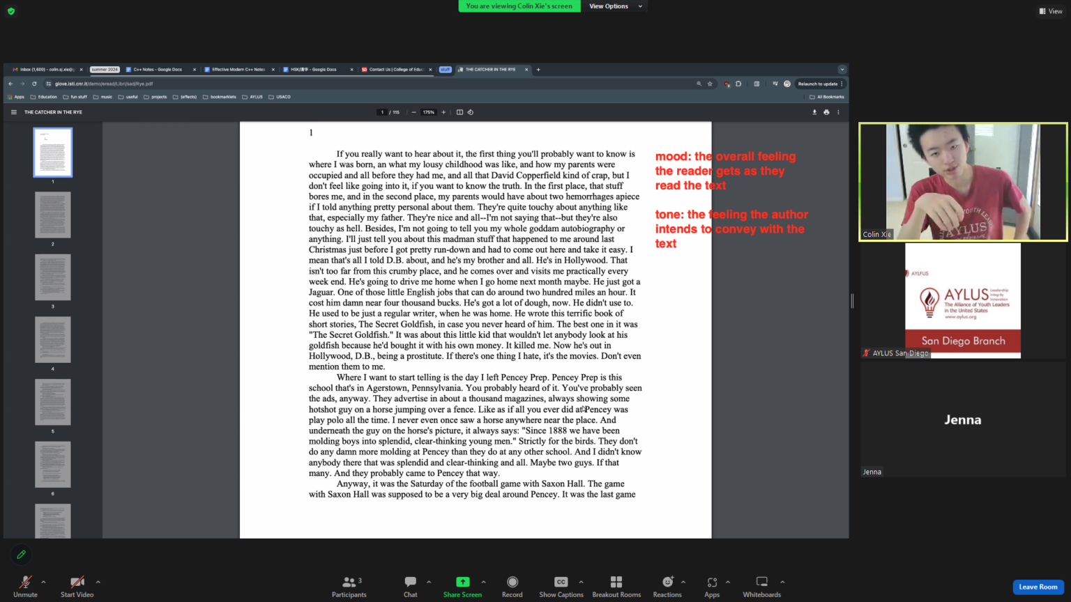The height and width of the screenshot is (602, 1071).
Task: Expand Apps options arrow
Action: [728, 582]
